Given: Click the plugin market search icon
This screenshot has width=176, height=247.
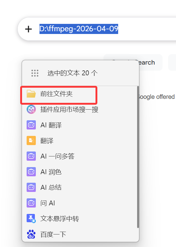Looking at the screenshot, I should [31, 109].
